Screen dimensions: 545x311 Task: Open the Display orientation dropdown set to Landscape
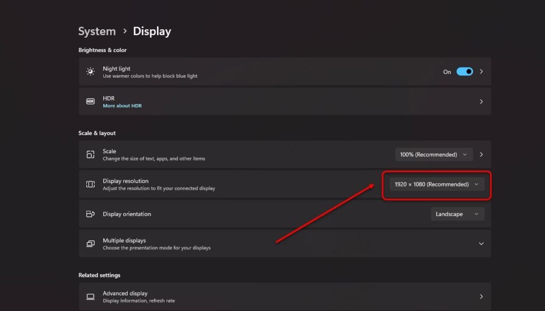coord(457,214)
